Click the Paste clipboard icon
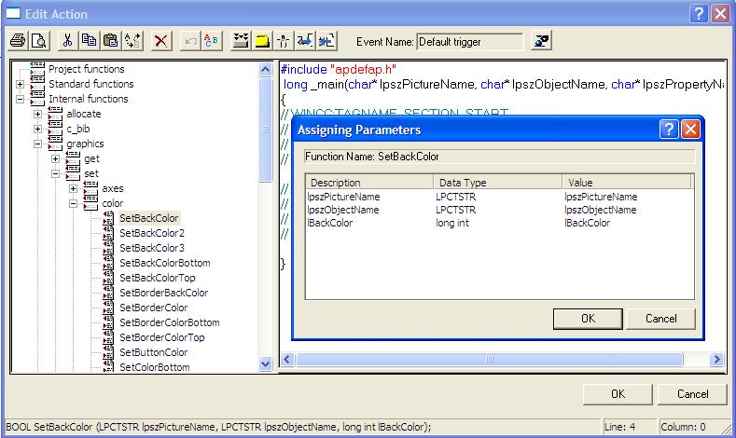Image resolution: width=736 pixels, height=438 pixels. (x=110, y=41)
